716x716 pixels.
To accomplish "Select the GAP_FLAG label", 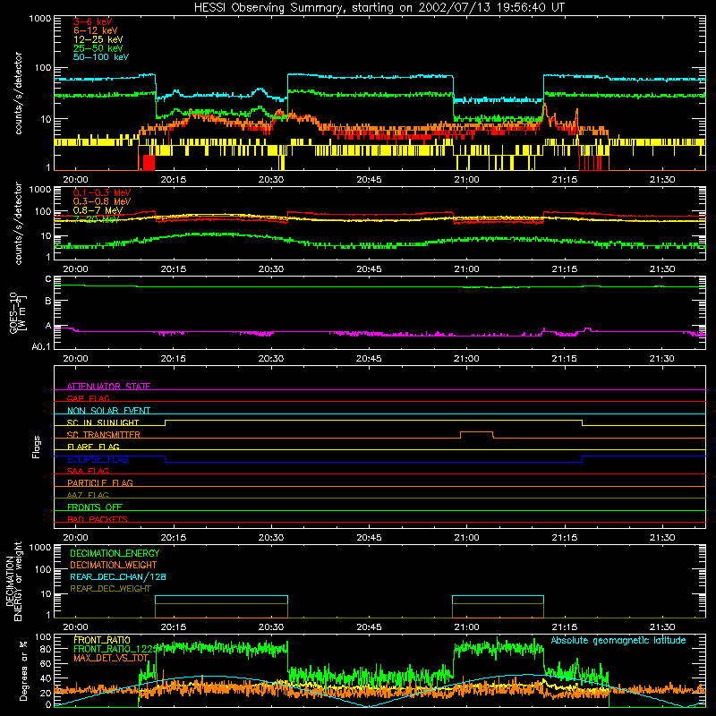I will (88, 398).
